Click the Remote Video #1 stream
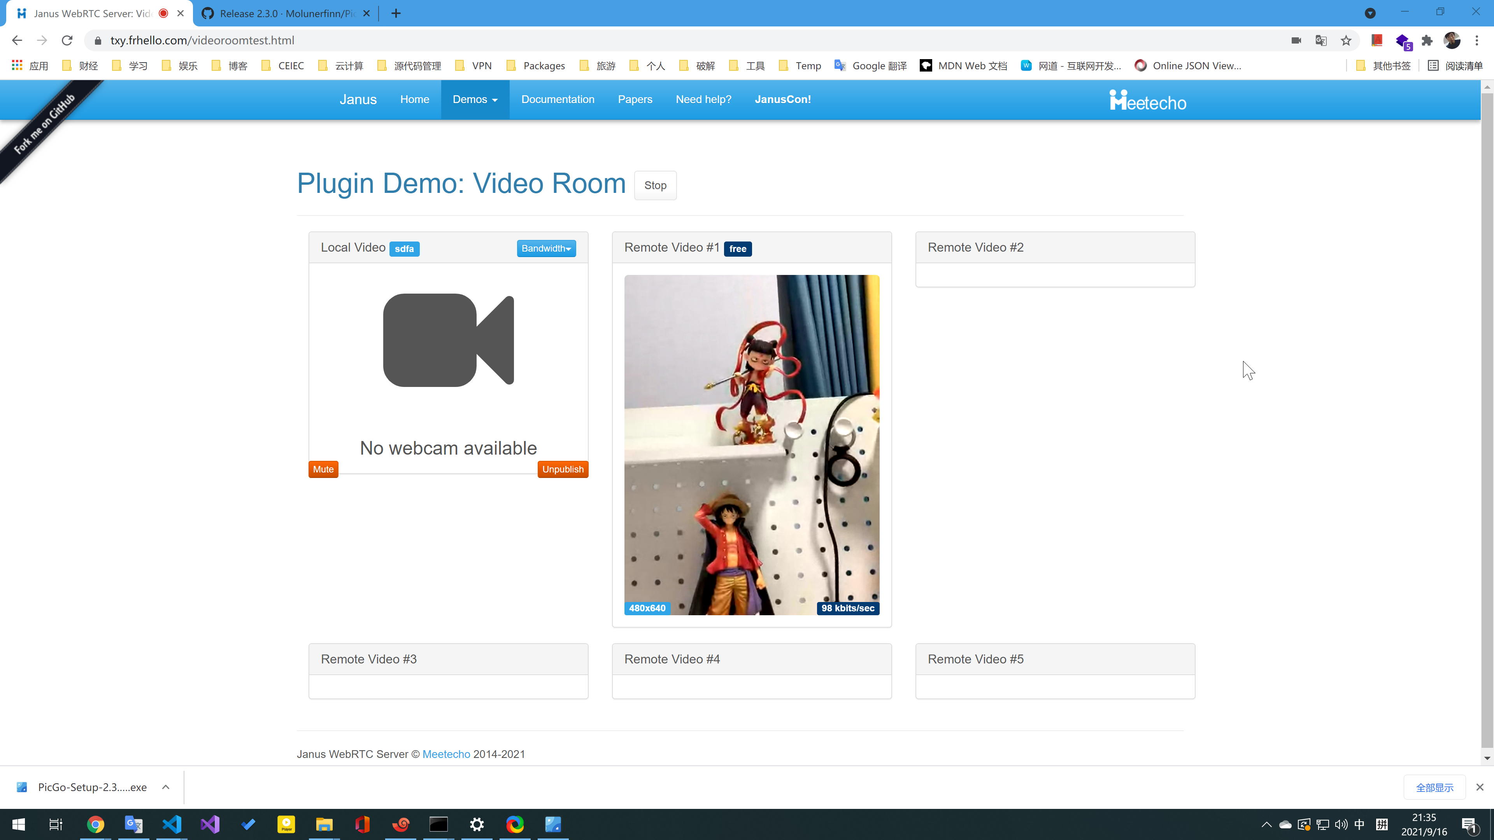 (x=752, y=444)
